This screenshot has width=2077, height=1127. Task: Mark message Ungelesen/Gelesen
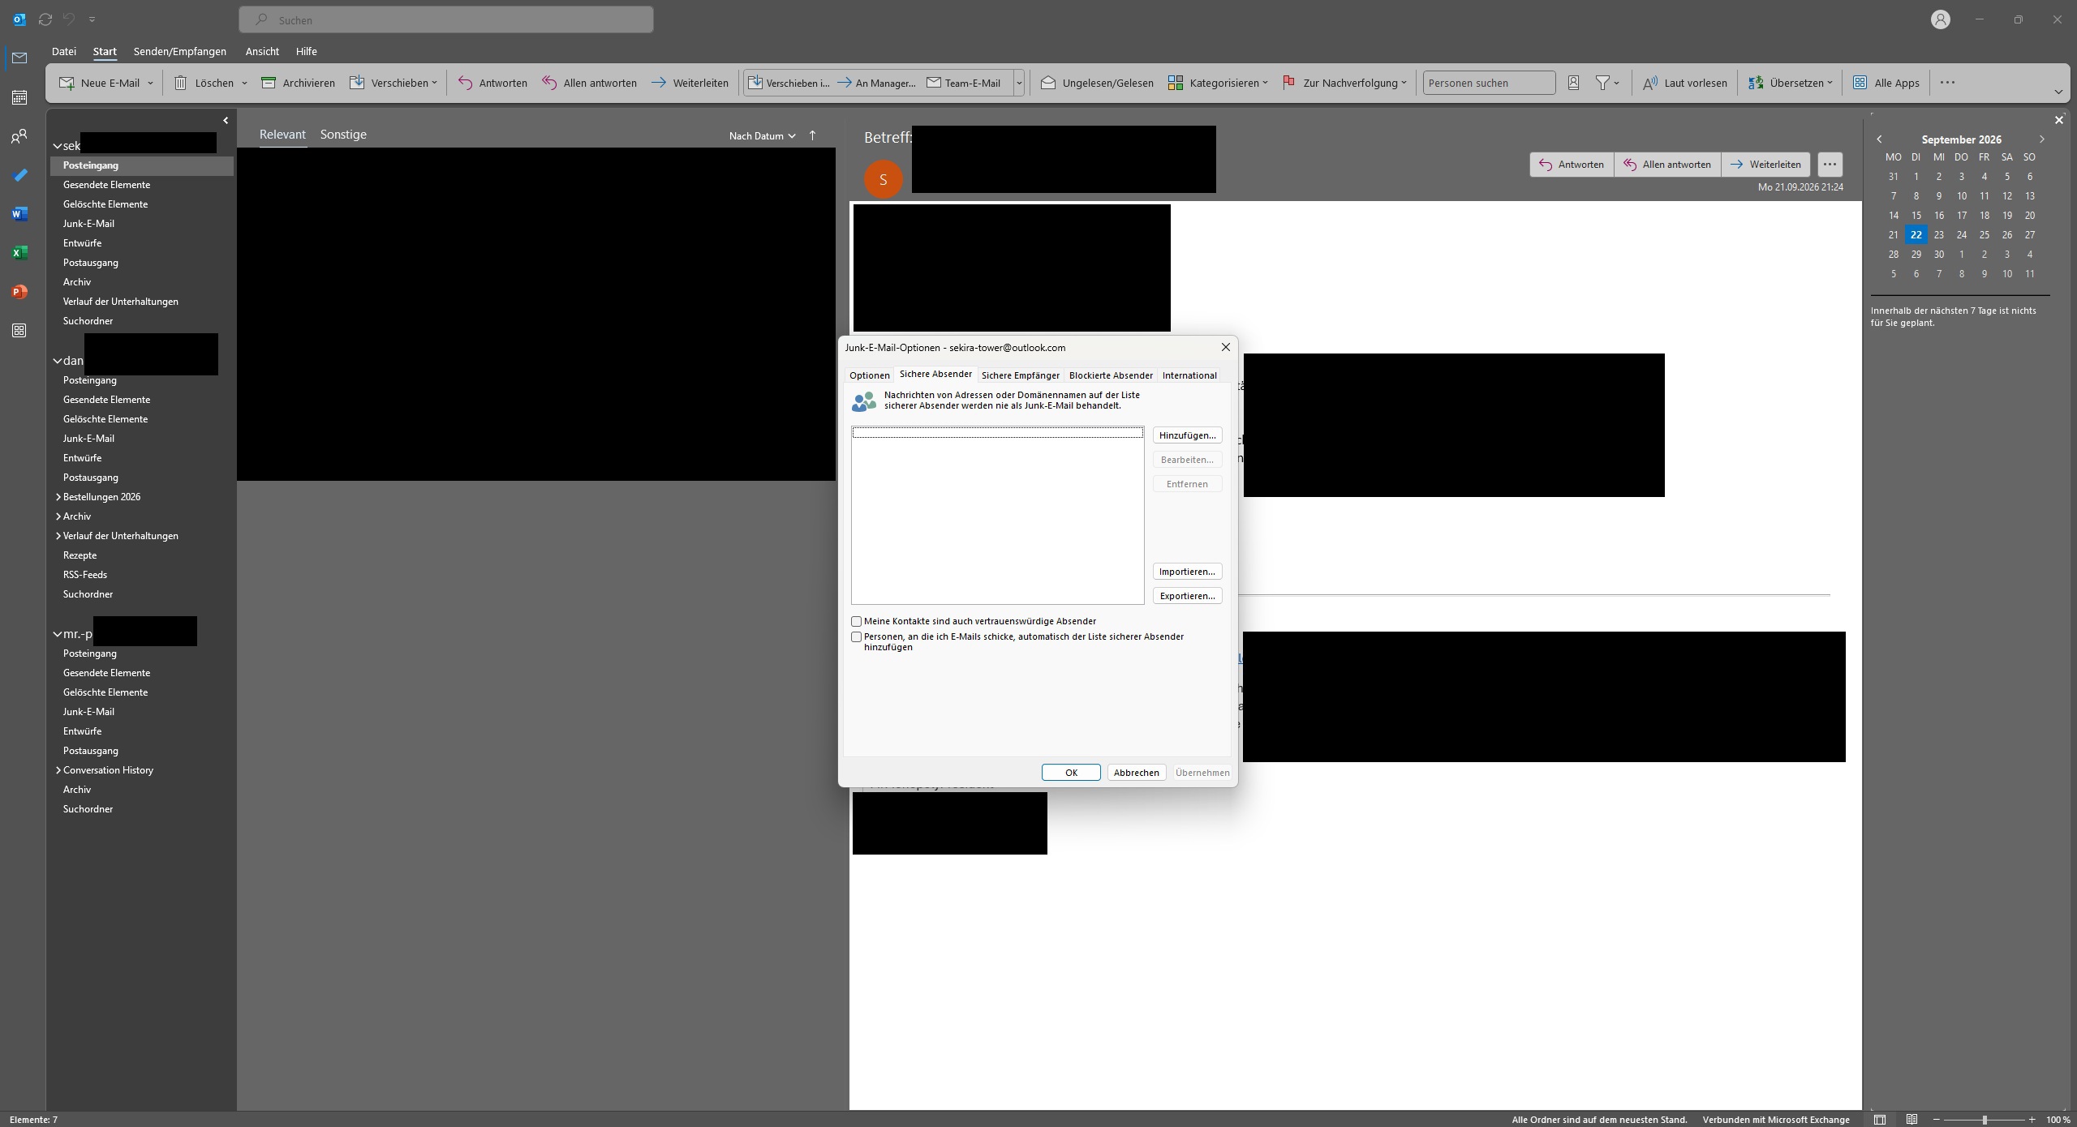point(1097,83)
